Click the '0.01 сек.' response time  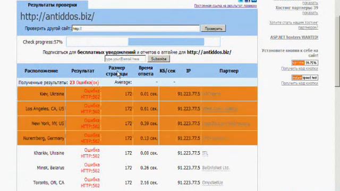[149, 94]
